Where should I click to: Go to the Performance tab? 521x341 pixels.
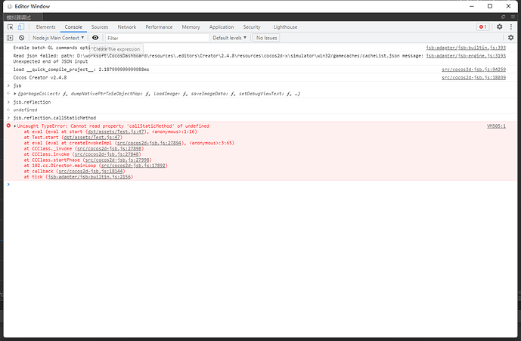click(159, 27)
